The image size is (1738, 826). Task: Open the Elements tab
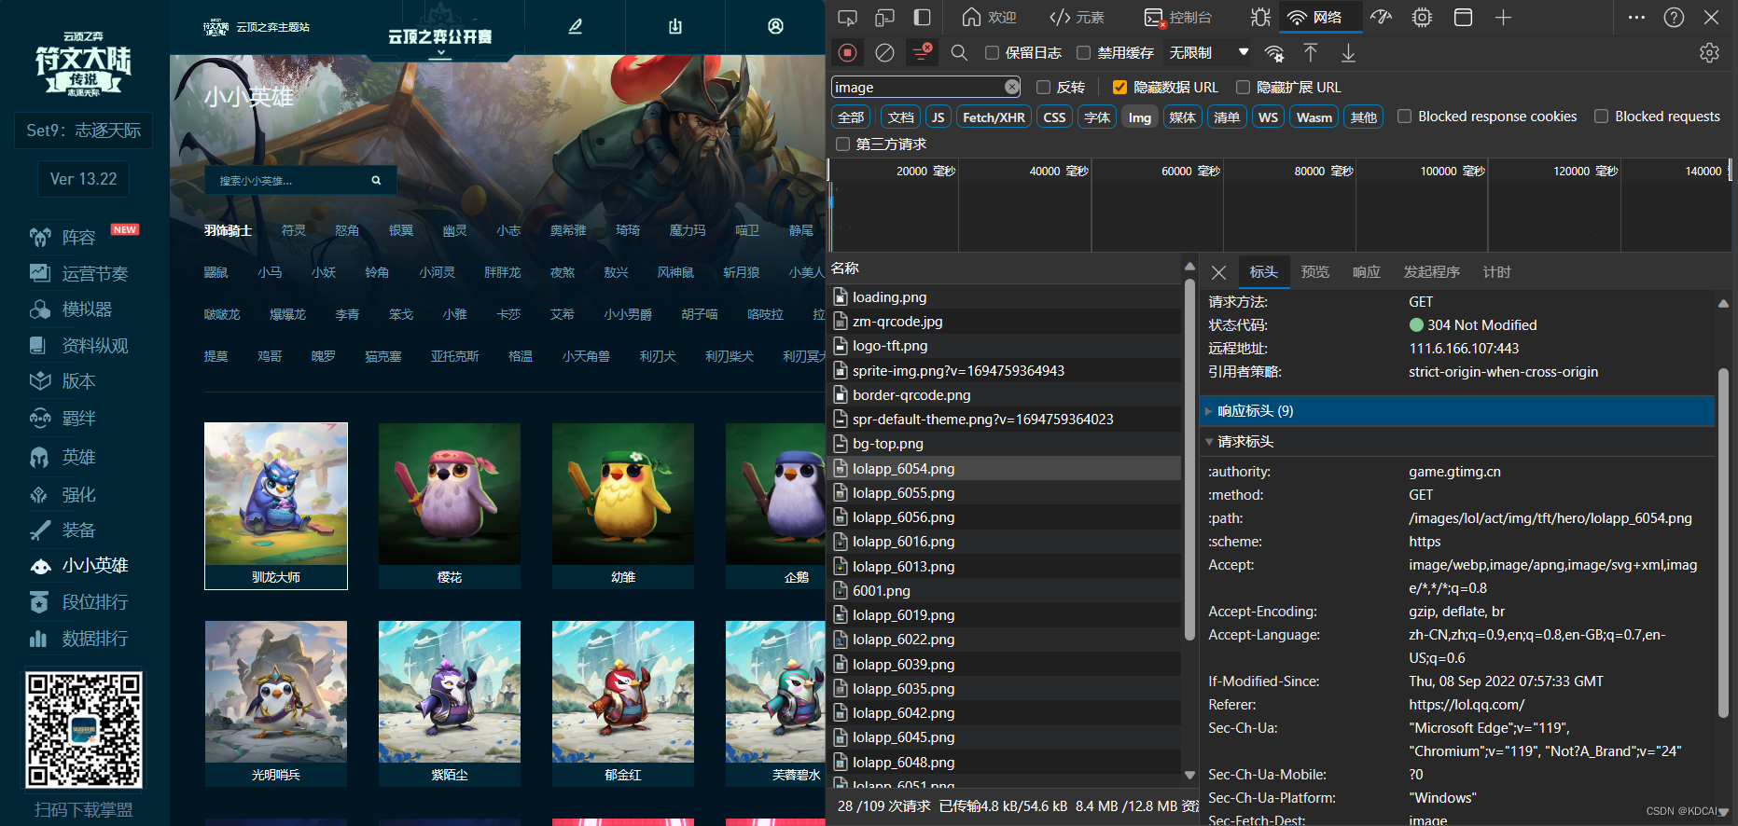(1077, 18)
